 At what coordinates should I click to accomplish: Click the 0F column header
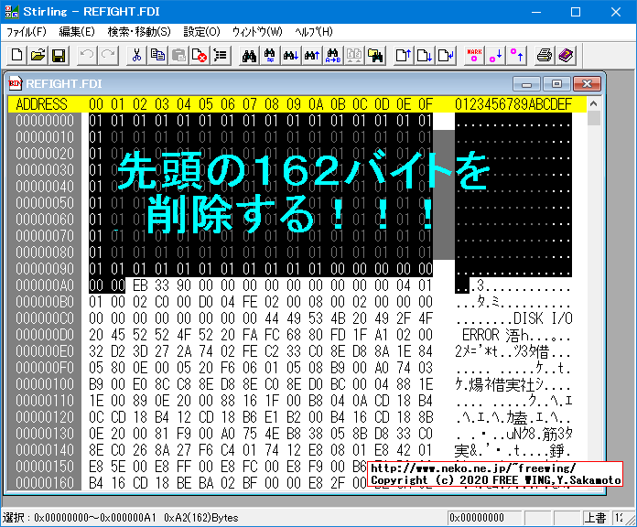click(426, 104)
